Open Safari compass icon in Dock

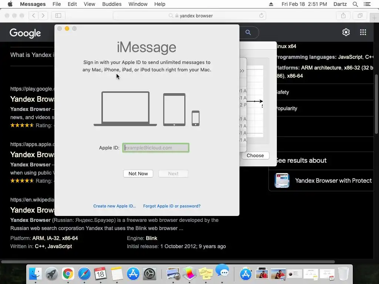coord(84,274)
